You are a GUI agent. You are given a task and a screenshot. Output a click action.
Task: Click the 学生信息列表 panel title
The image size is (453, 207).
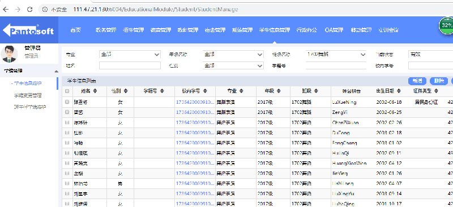click(x=82, y=81)
